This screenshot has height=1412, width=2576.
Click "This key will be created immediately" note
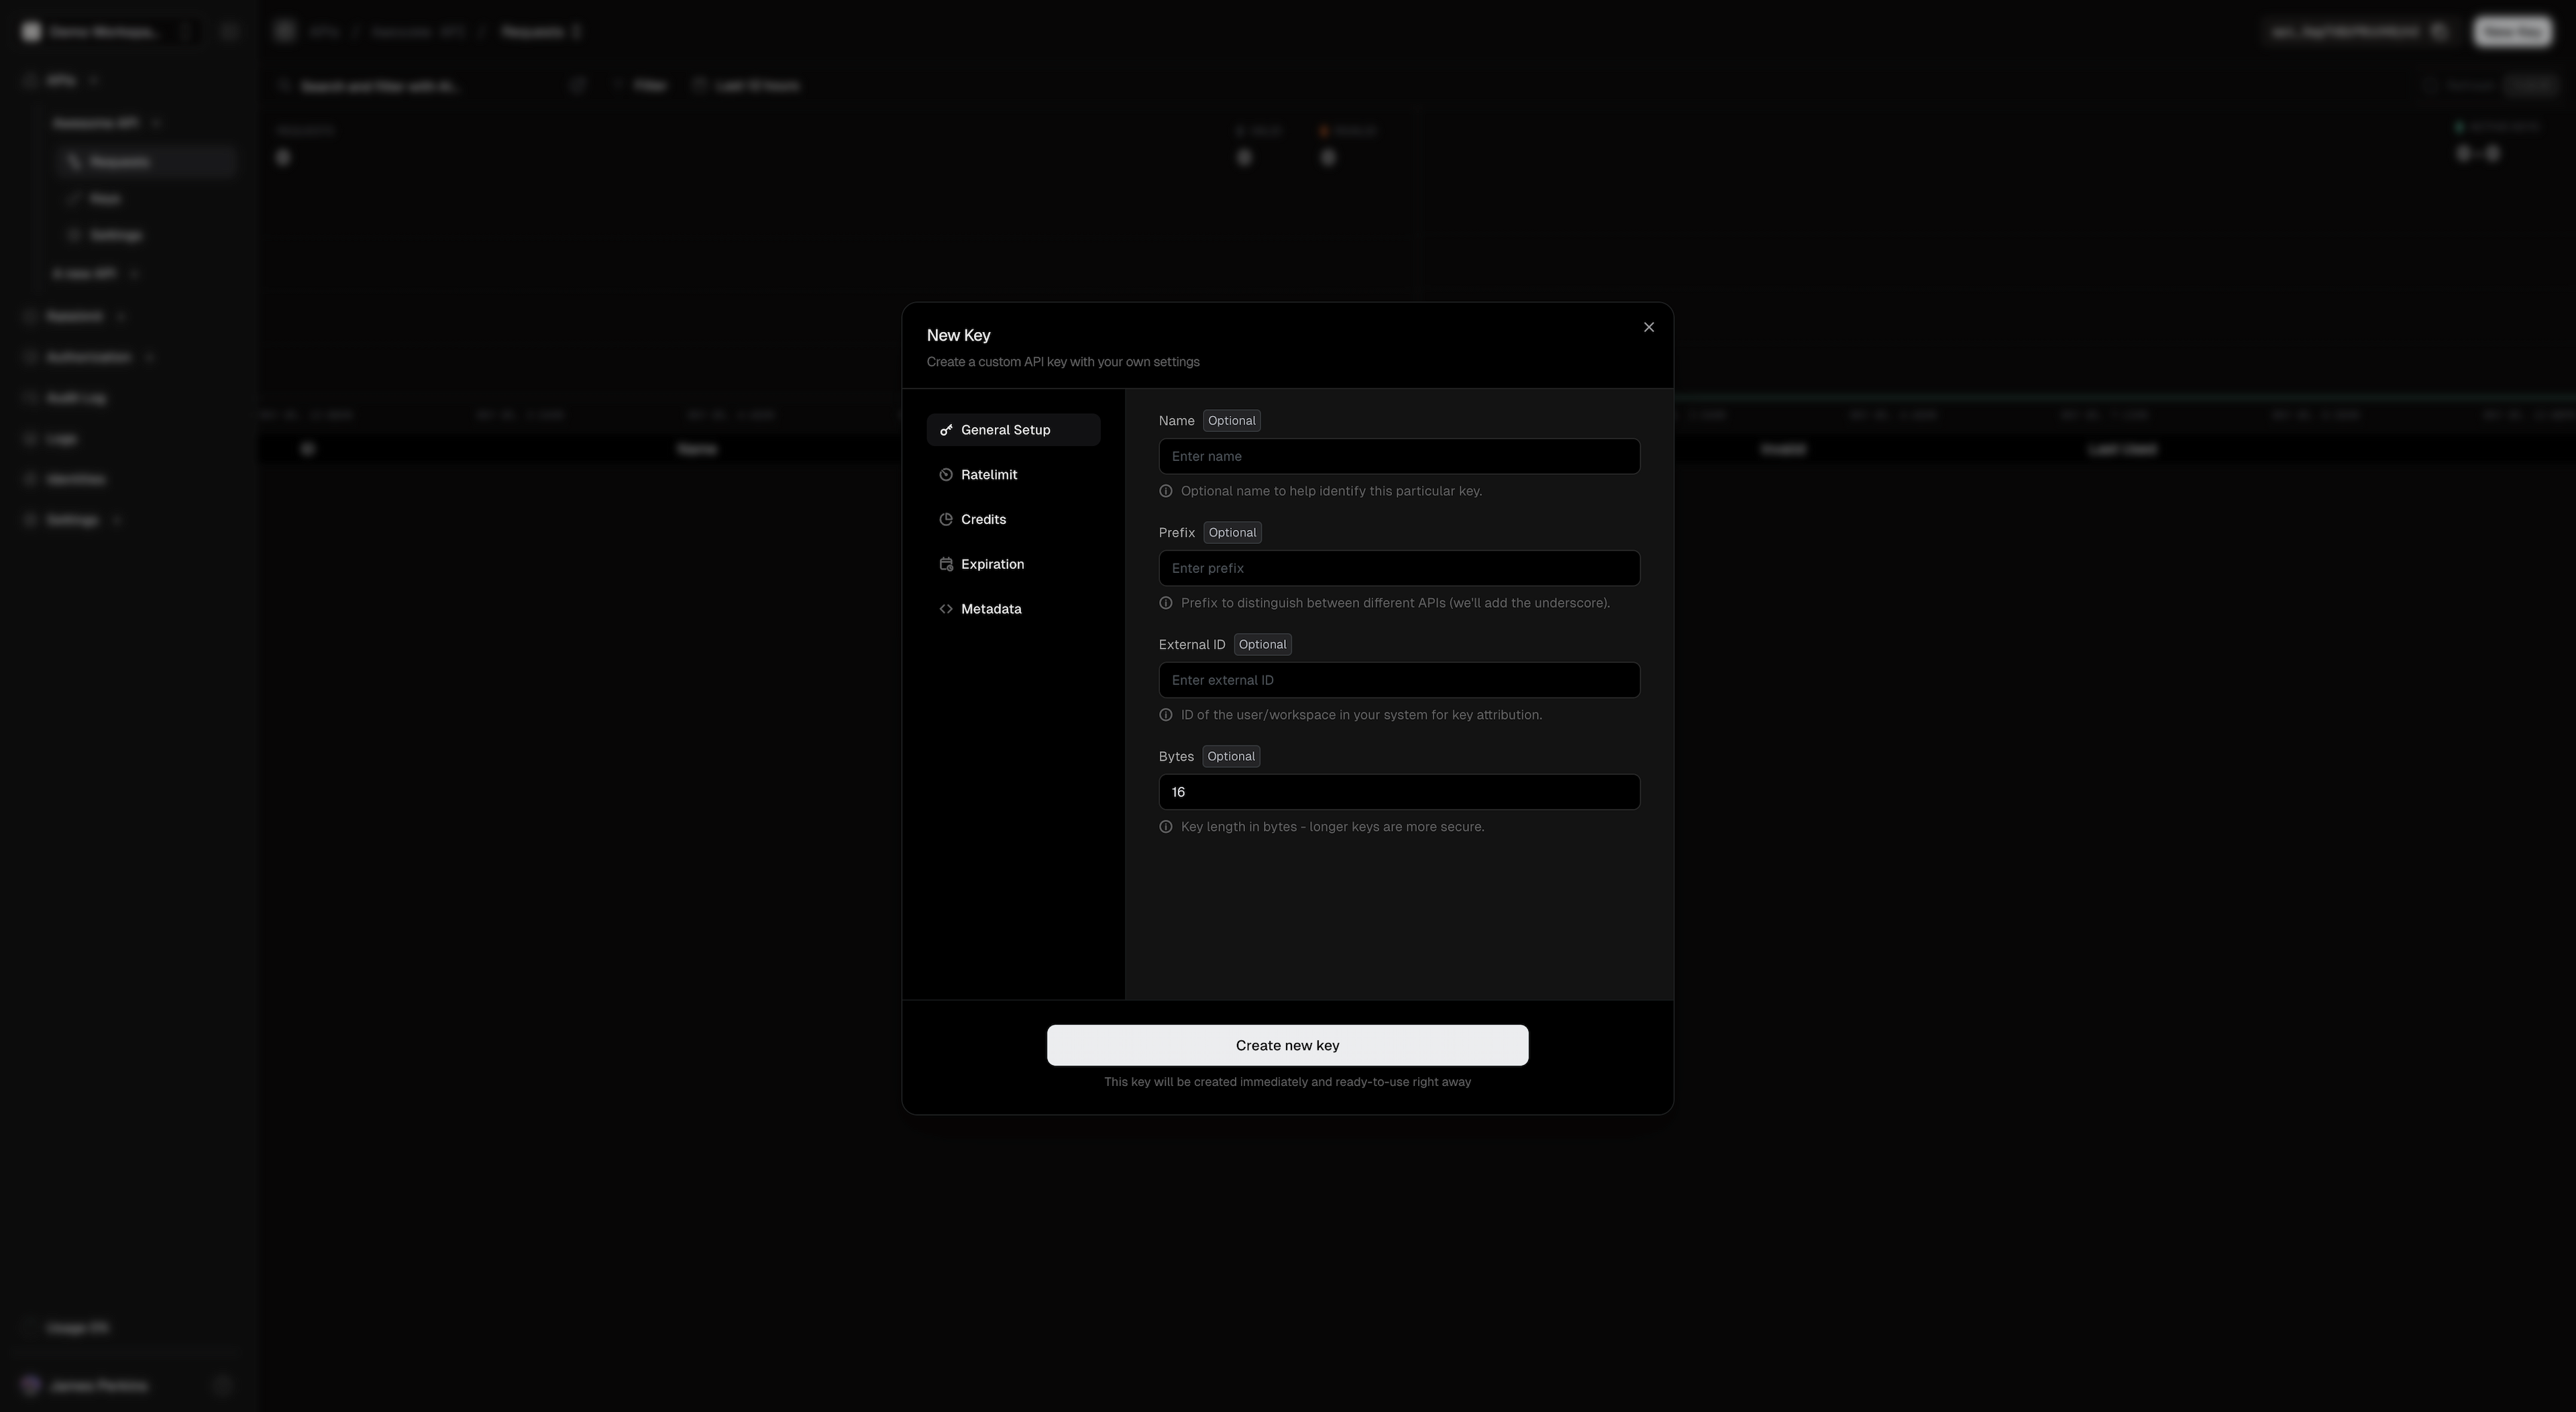pyautogui.click(x=1287, y=1082)
